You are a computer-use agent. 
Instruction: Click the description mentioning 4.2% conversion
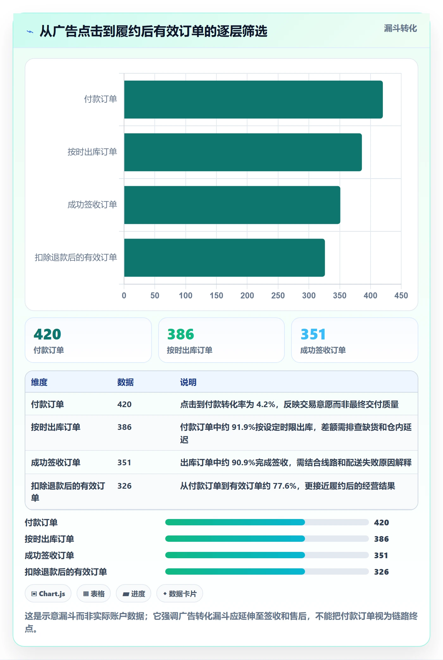click(x=289, y=404)
